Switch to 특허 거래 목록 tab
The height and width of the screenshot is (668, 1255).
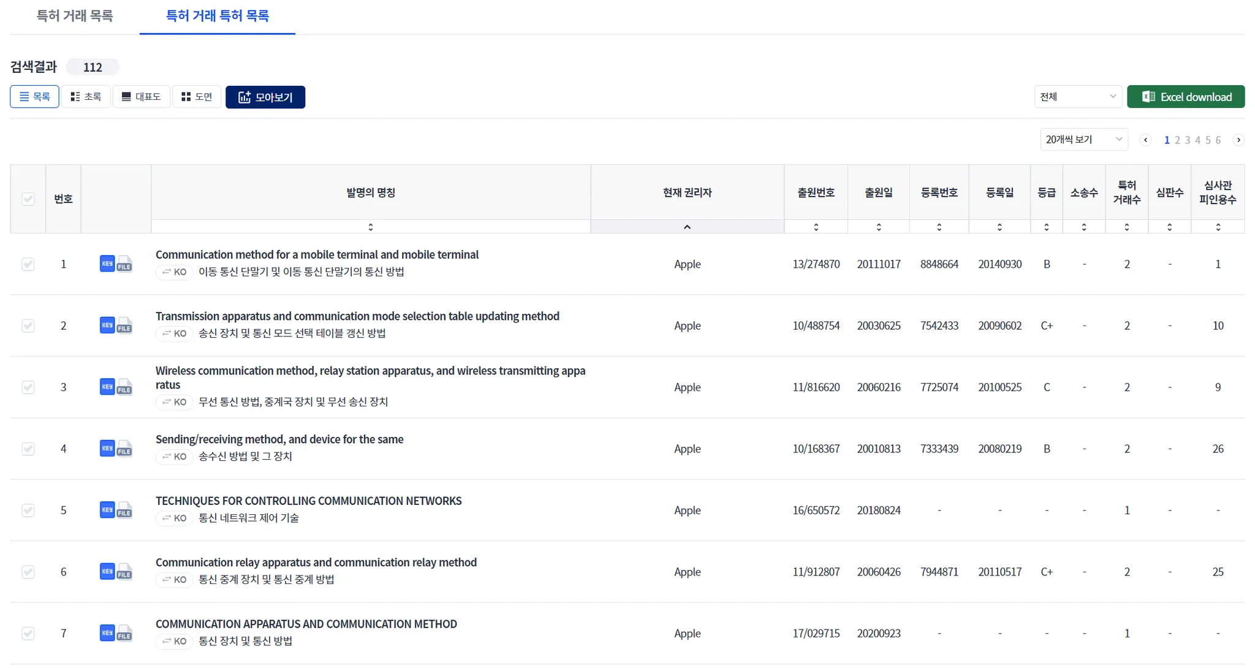pos(75,16)
